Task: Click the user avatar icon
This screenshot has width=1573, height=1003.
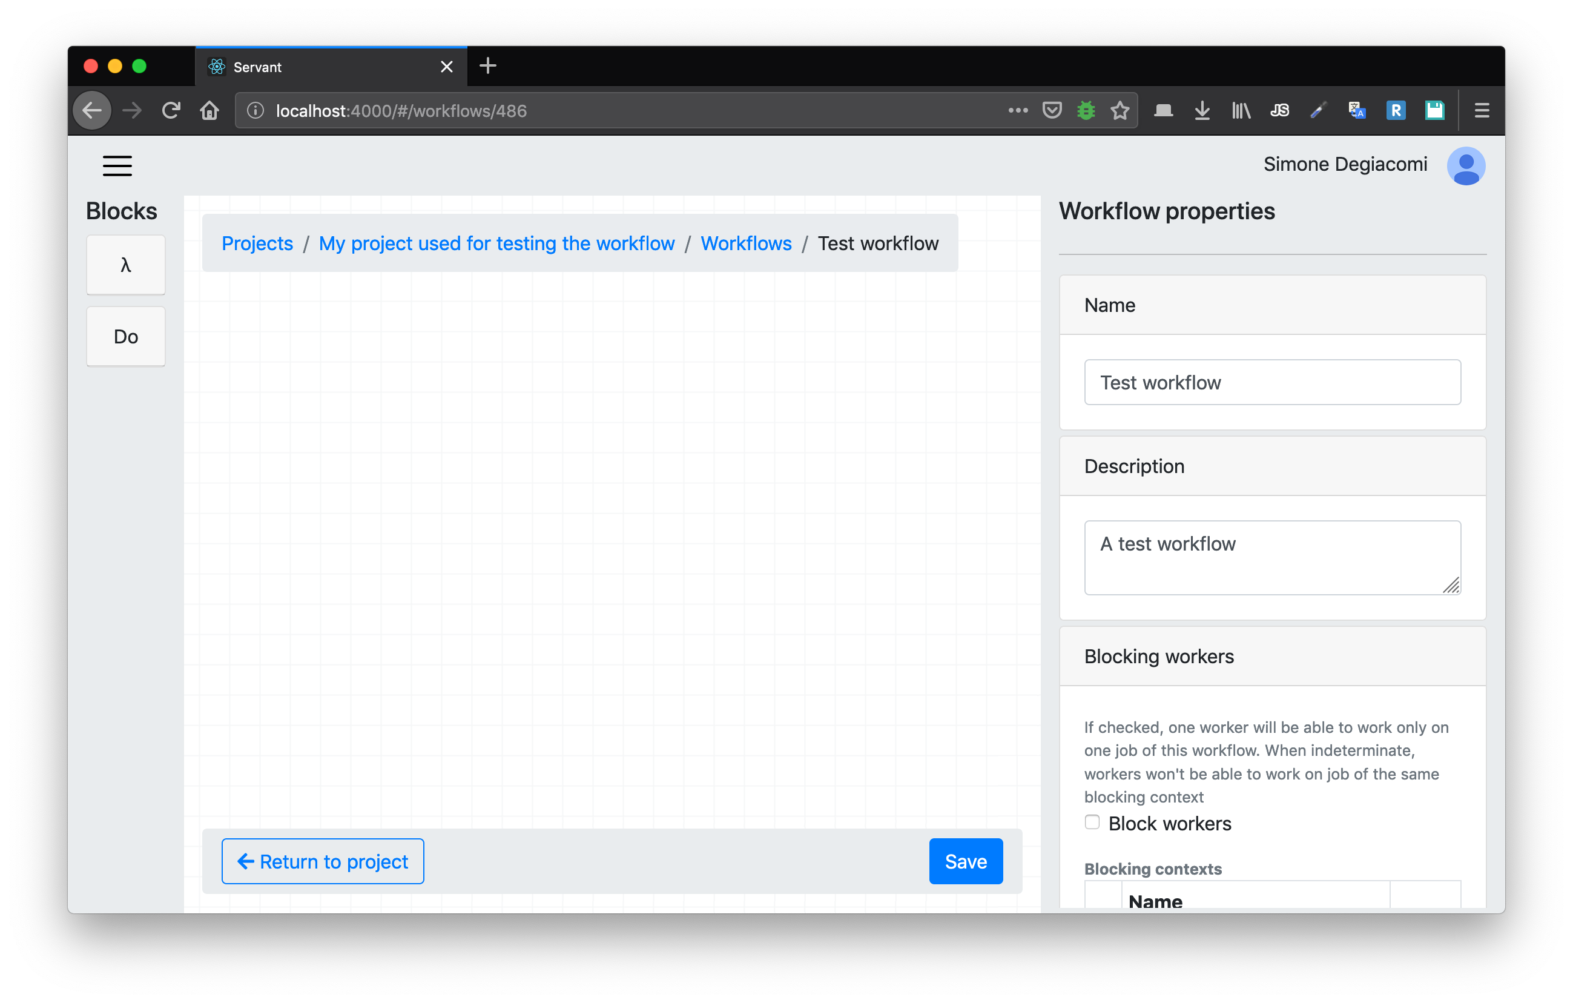Action: pos(1465,166)
